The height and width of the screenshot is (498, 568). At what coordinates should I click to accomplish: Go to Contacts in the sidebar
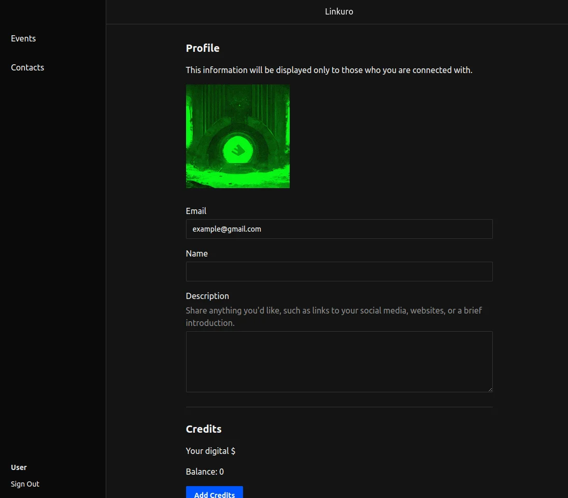click(27, 67)
